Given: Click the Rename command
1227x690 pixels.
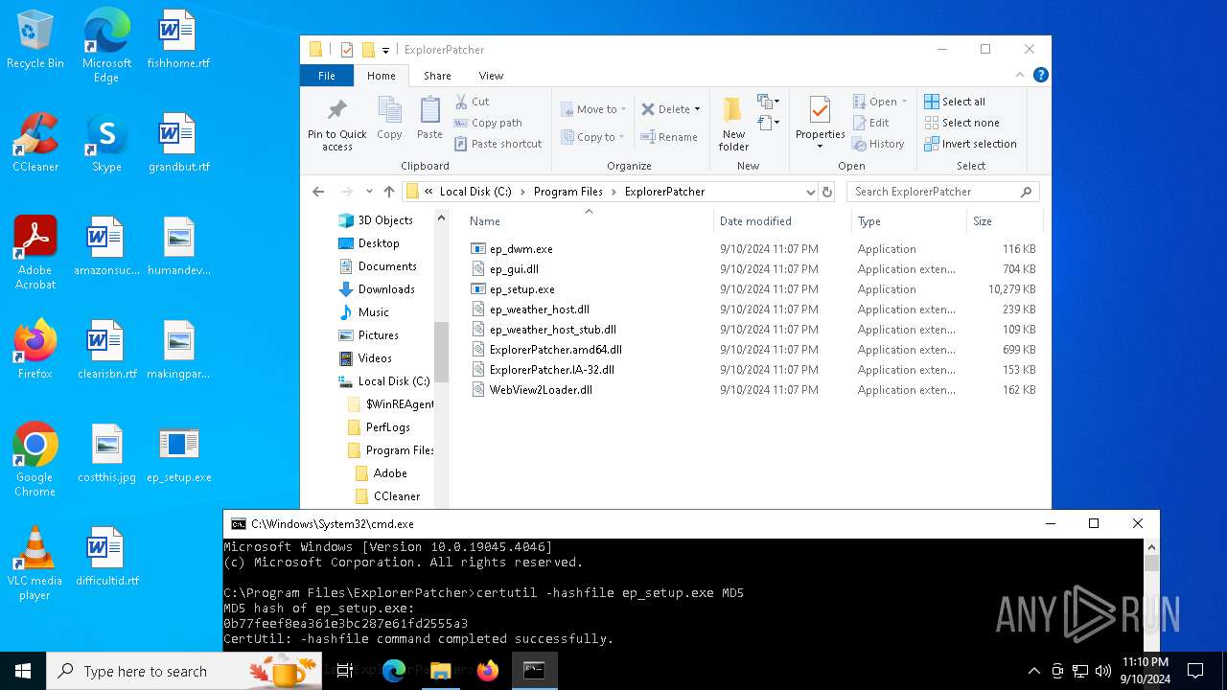Looking at the screenshot, I should pyautogui.click(x=669, y=137).
